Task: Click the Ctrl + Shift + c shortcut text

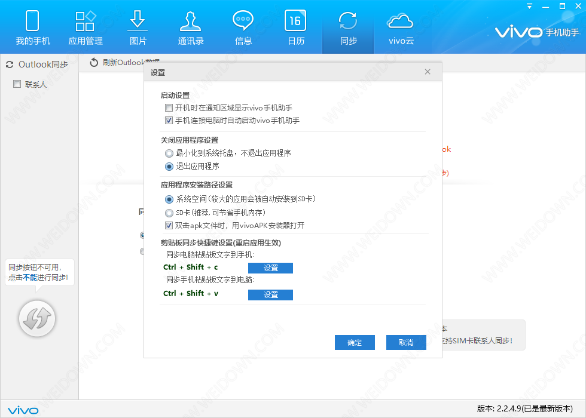Action: click(x=191, y=268)
